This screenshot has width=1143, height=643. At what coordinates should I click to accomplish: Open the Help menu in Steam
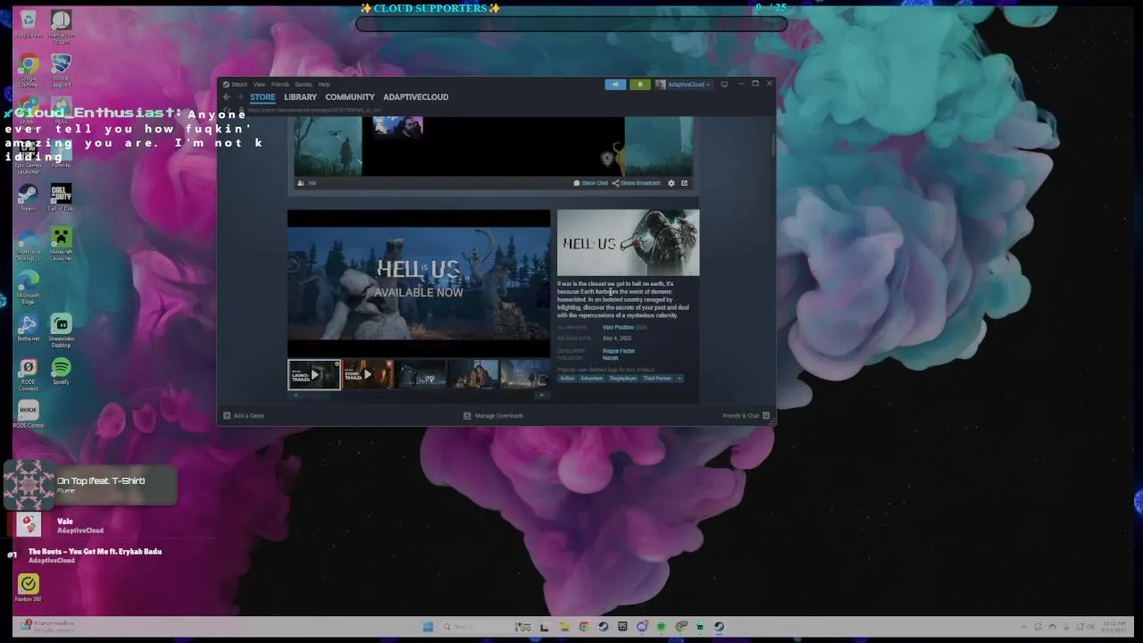tap(324, 84)
